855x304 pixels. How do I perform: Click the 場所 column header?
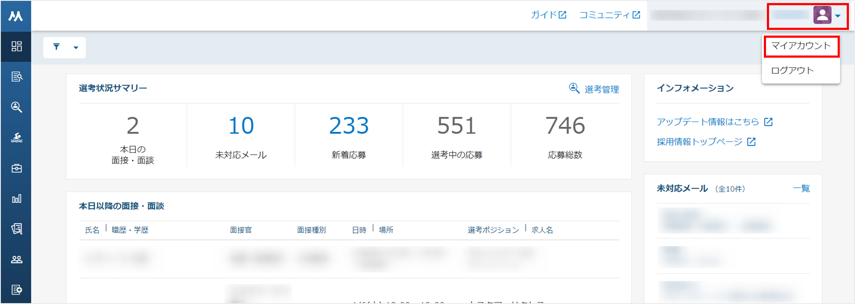386,230
